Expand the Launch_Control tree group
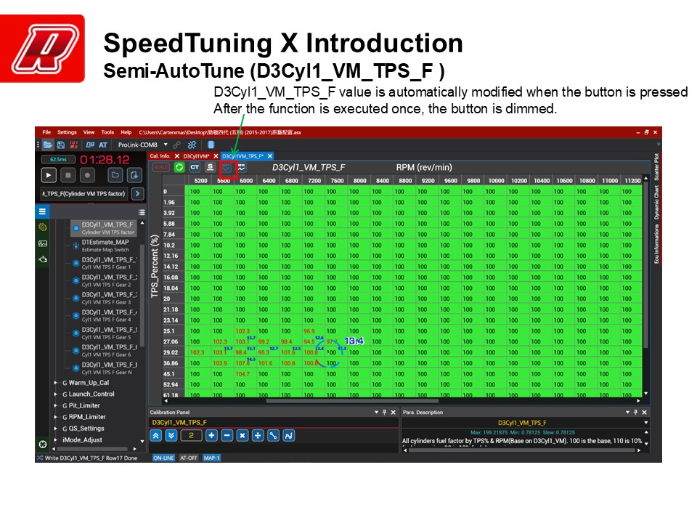The width and height of the screenshot is (697, 523). pos(55,394)
